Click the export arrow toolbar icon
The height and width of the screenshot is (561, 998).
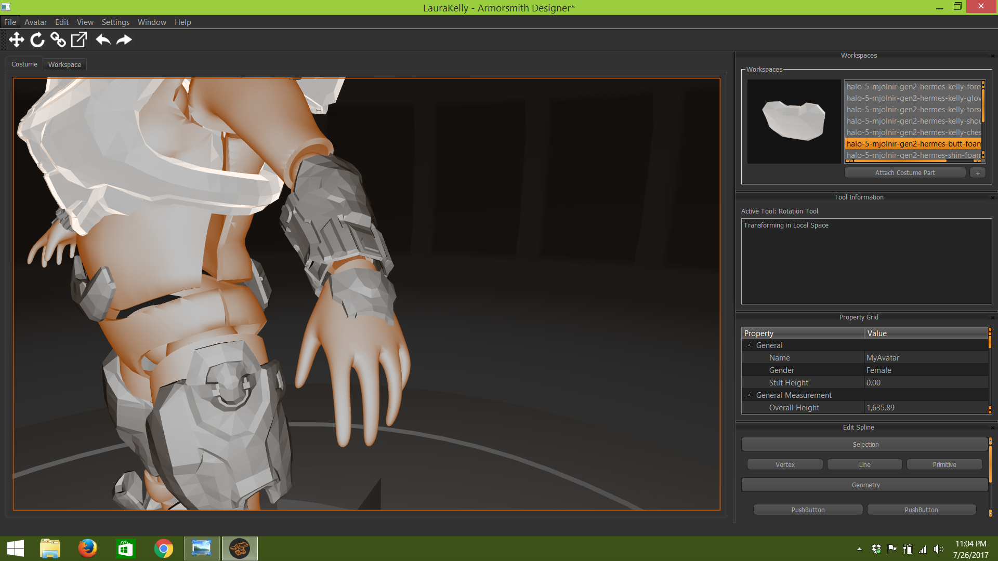coord(78,40)
